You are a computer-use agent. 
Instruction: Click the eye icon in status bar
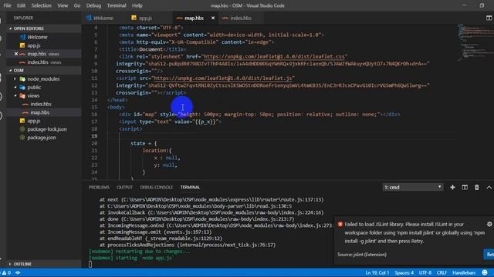(18, 272)
